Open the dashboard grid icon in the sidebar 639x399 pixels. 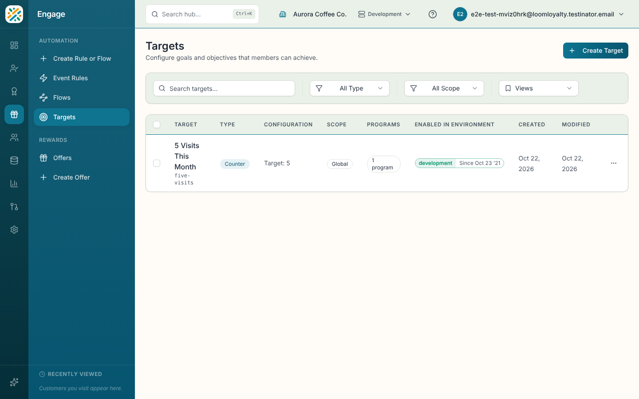14,45
